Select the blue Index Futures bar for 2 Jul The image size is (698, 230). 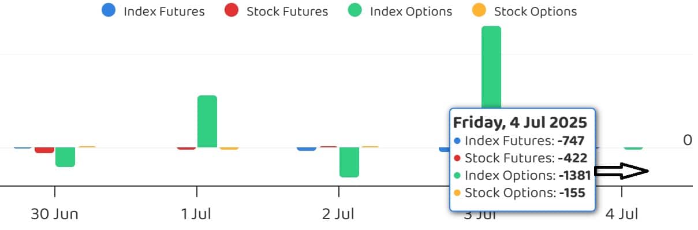(307, 149)
